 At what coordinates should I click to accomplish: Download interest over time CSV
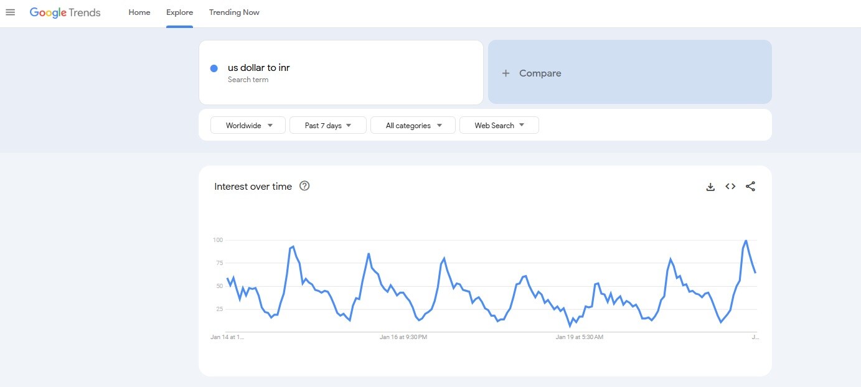click(710, 187)
